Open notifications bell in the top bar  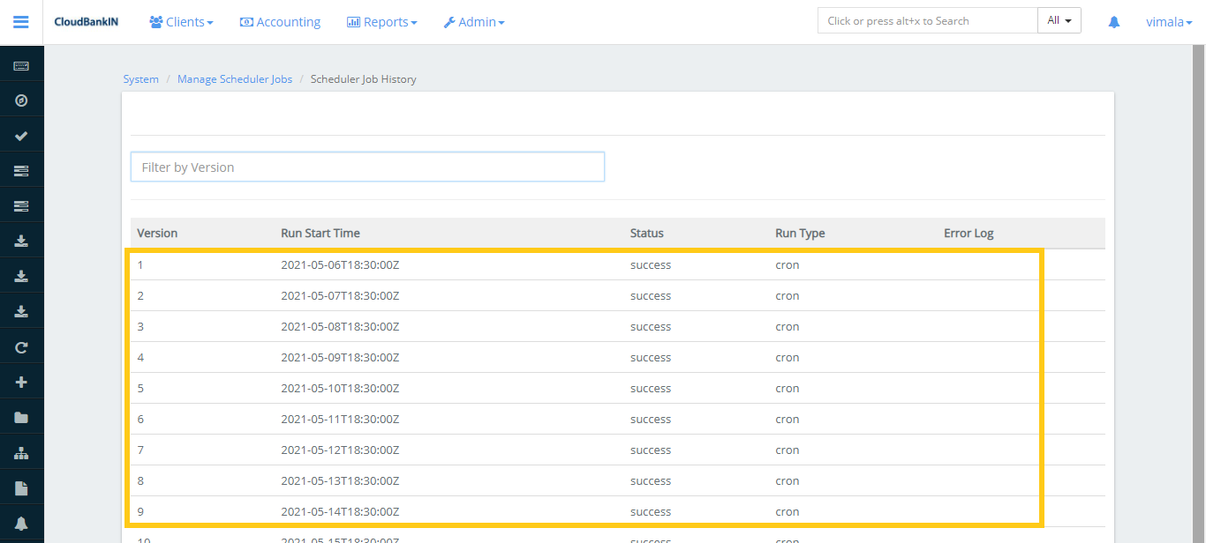click(1114, 22)
